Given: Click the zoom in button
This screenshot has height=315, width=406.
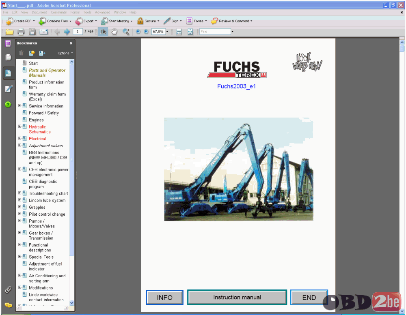Looking at the screenshot, I should pos(146,32).
